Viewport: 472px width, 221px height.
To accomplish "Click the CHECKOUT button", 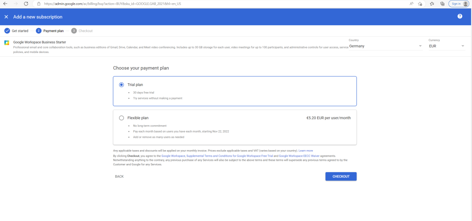I will (341, 176).
